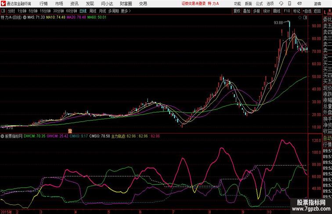The image size is (332, 214).
Task: Open indicator settings icon beside 特力A (日线)
Action: click(x=25, y=18)
